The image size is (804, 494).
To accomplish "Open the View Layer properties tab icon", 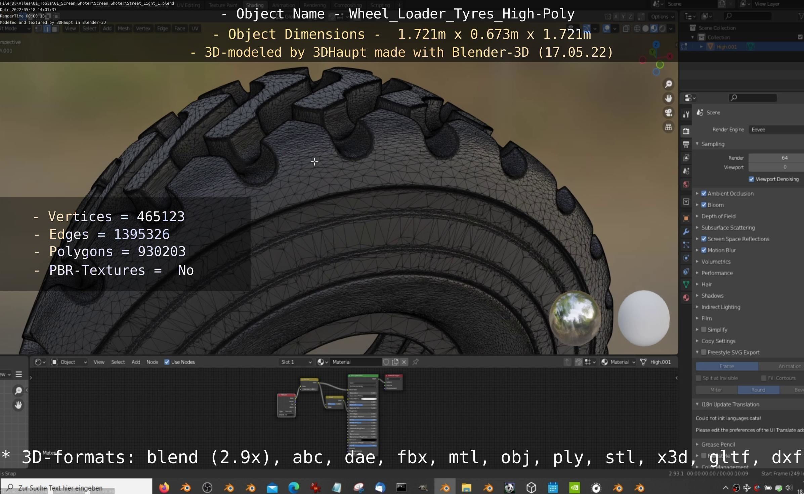I will (686, 158).
